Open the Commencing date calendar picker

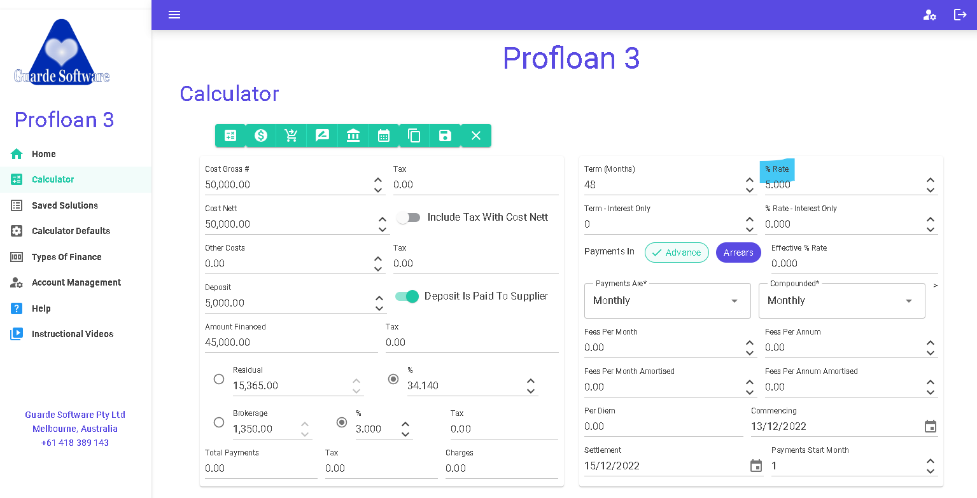pyautogui.click(x=931, y=426)
